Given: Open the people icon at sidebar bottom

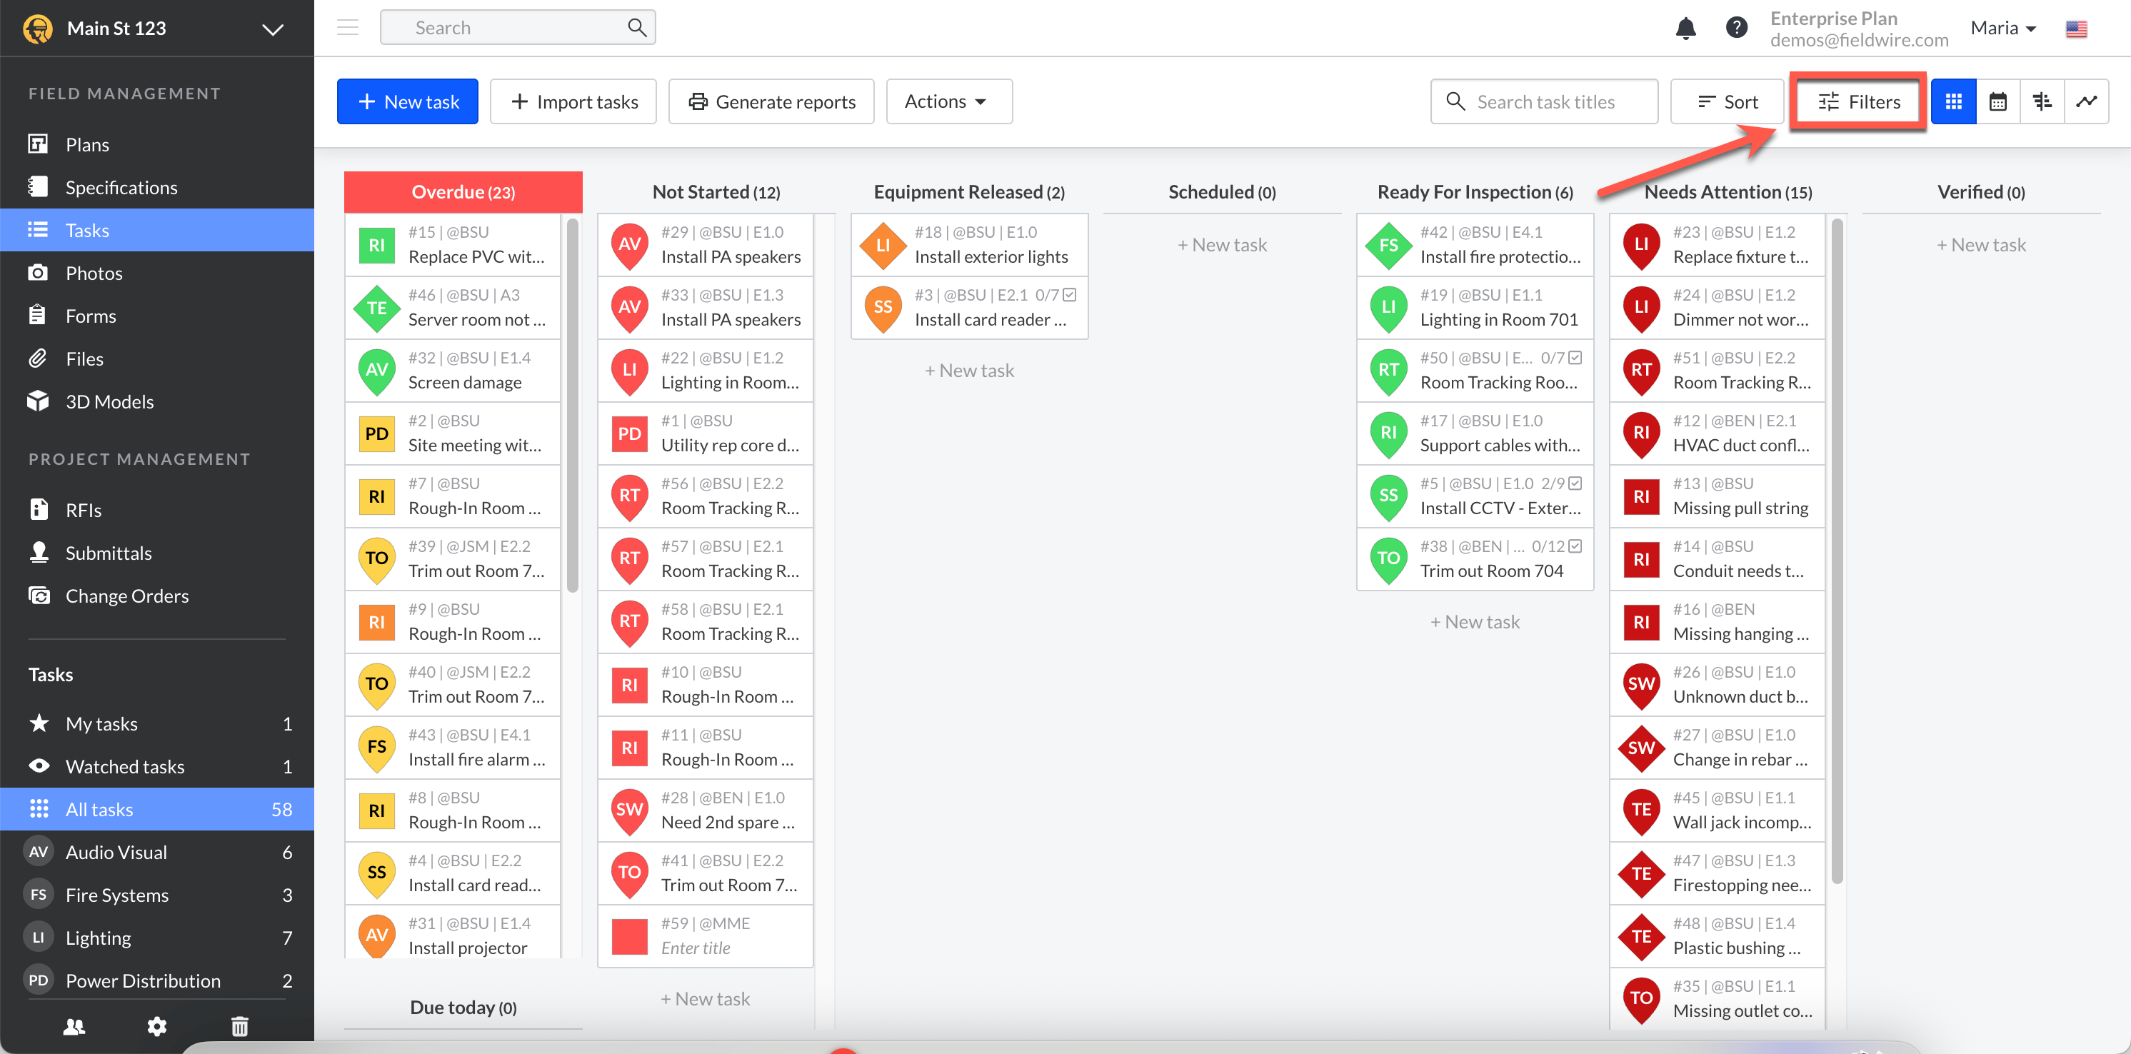Looking at the screenshot, I should click(74, 1027).
